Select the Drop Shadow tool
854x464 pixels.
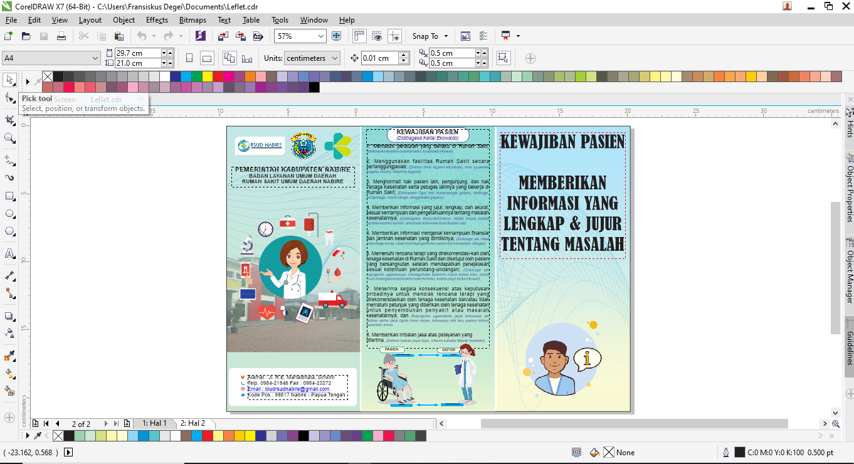pyautogui.click(x=9, y=316)
